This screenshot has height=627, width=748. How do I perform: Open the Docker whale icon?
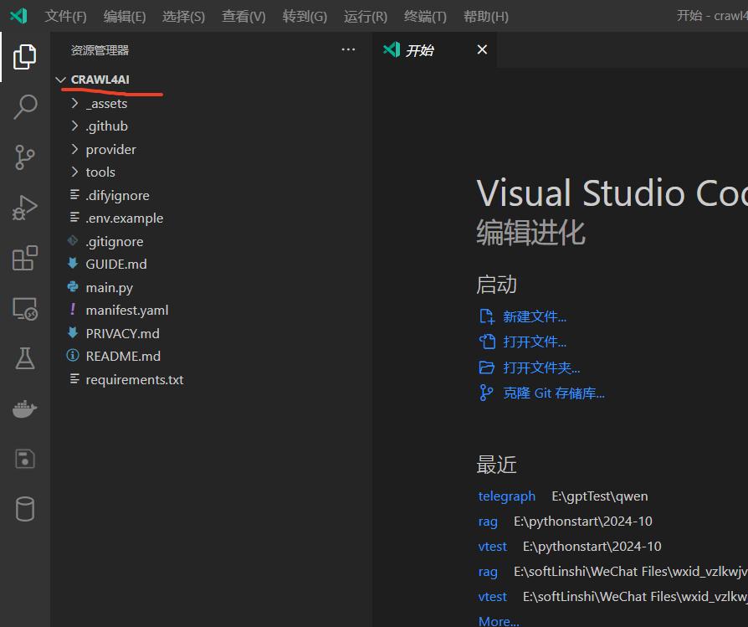point(25,409)
